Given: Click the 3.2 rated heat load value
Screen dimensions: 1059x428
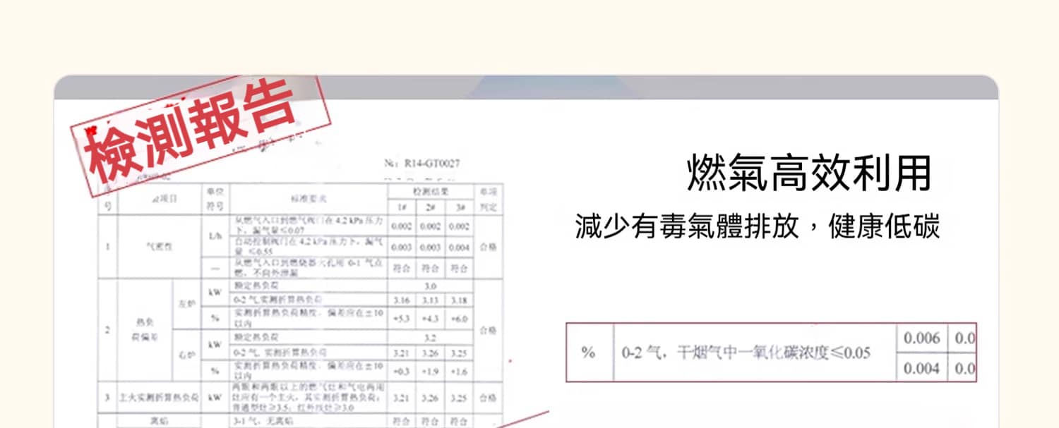Looking at the screenshot, I should [431, 338].
